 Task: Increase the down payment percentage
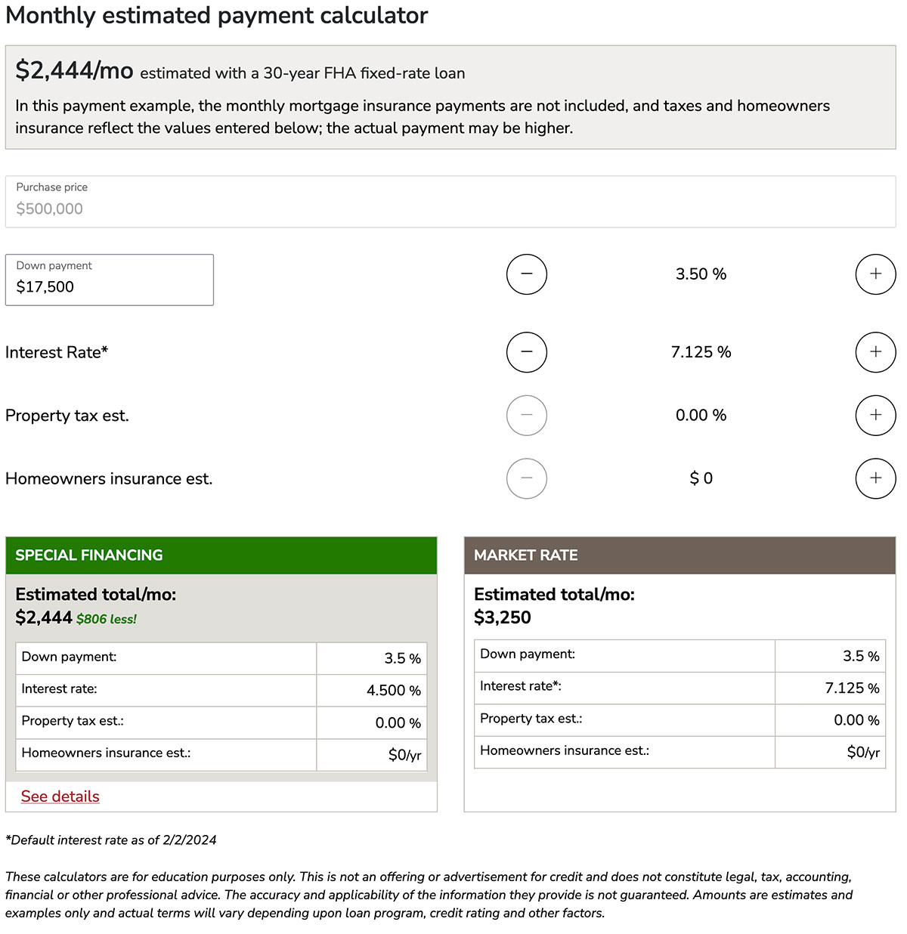[x=875, y=274]
